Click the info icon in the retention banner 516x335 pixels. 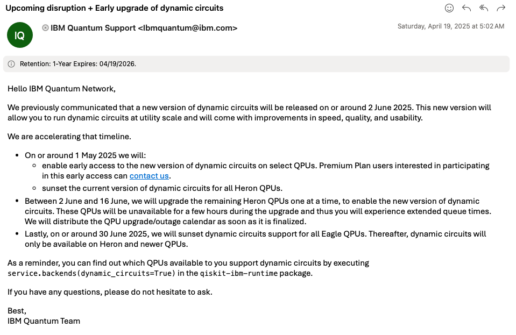(x=11, y=64)
